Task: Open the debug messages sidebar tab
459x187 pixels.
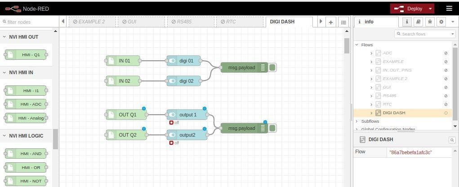Action: [430, 22]
